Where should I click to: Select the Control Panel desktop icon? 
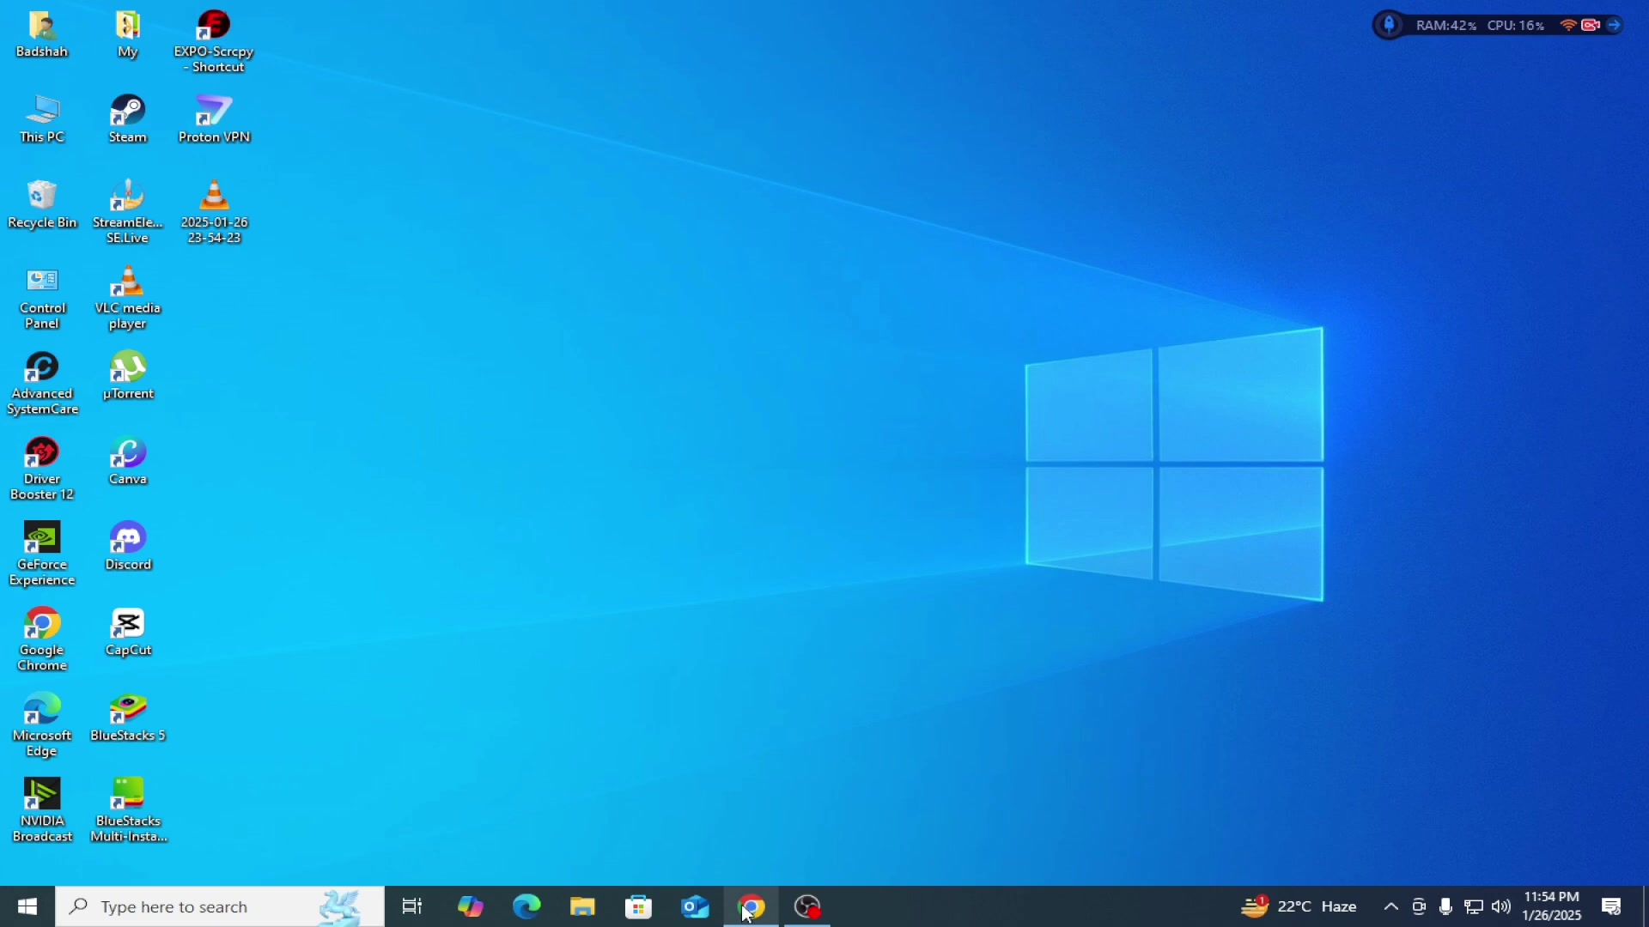tap(42, 299)
